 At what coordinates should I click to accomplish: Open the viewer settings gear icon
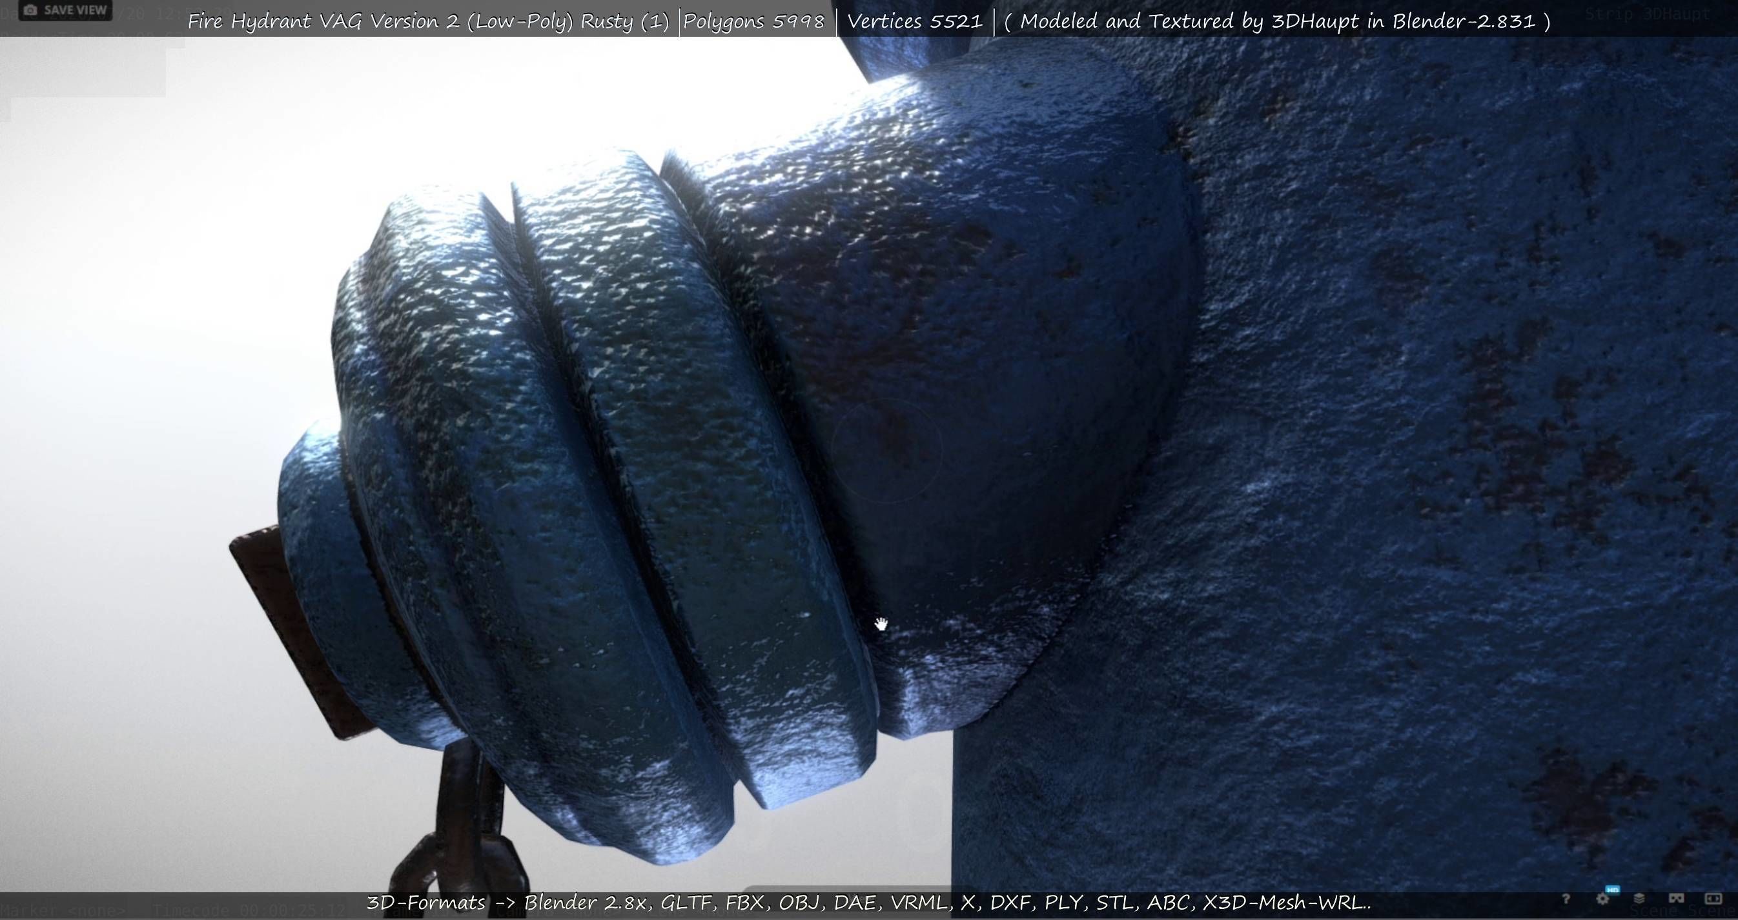tap(1603, 899)
